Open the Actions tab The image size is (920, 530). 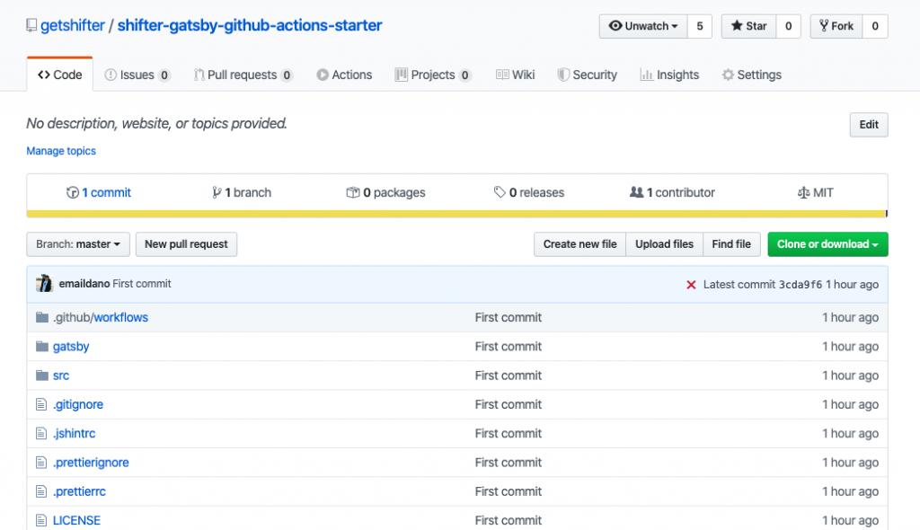click(x=344, y=75)
